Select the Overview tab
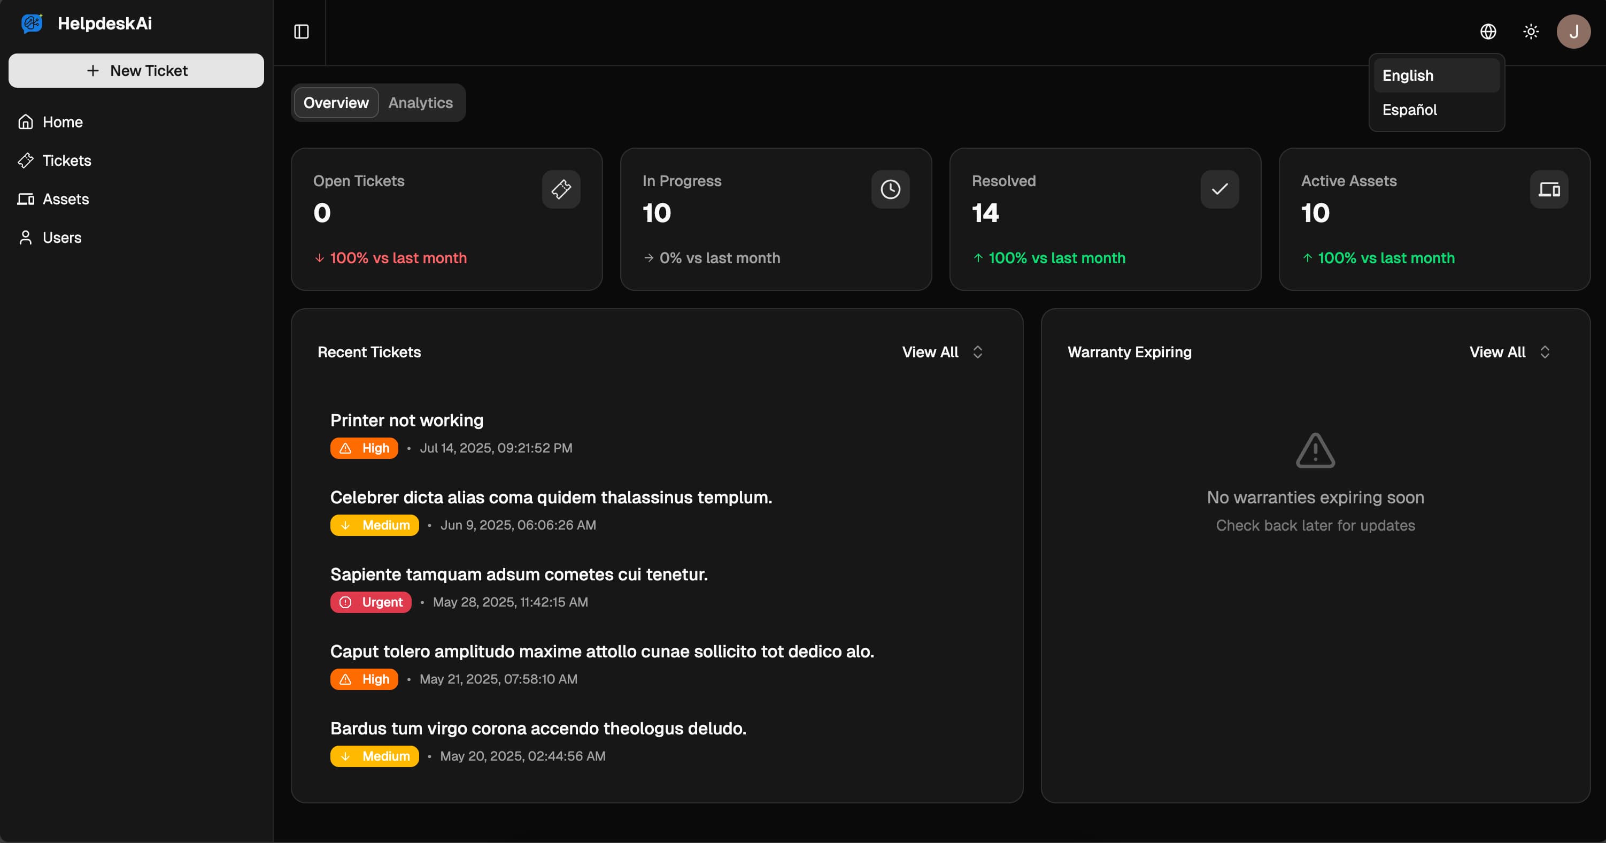Image resolution: width=1606 pixels, height=843 pixels. coord(335,102)
